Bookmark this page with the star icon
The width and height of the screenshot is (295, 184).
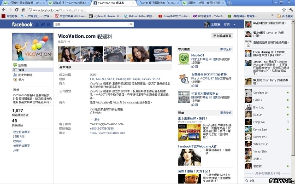(284, 10)
